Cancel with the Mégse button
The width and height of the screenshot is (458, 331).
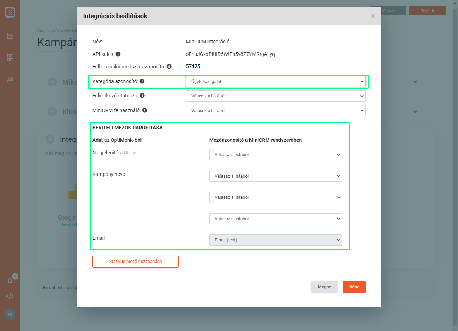324,287
